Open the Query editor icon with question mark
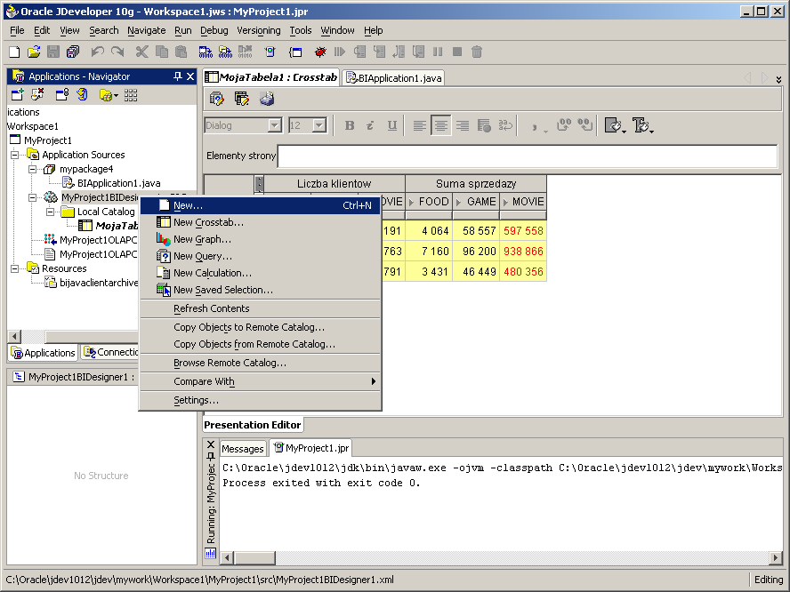Viewport: 790px width, 592px height. coord(217,99)
